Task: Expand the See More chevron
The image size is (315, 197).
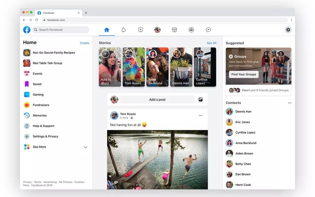Action: tap(86, 147)
